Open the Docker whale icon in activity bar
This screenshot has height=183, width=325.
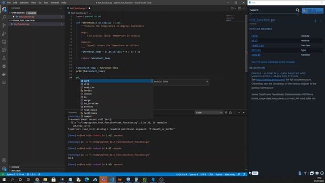pos(4,74)
